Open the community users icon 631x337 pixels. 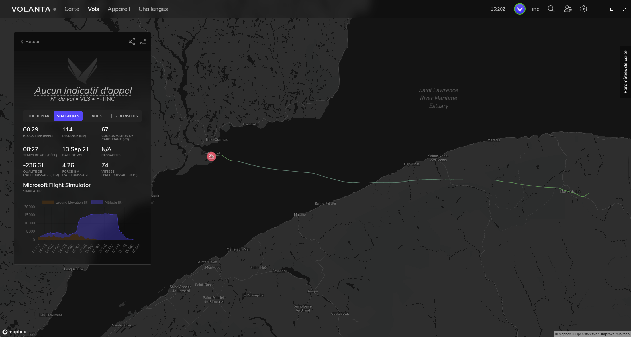[567, 9]
